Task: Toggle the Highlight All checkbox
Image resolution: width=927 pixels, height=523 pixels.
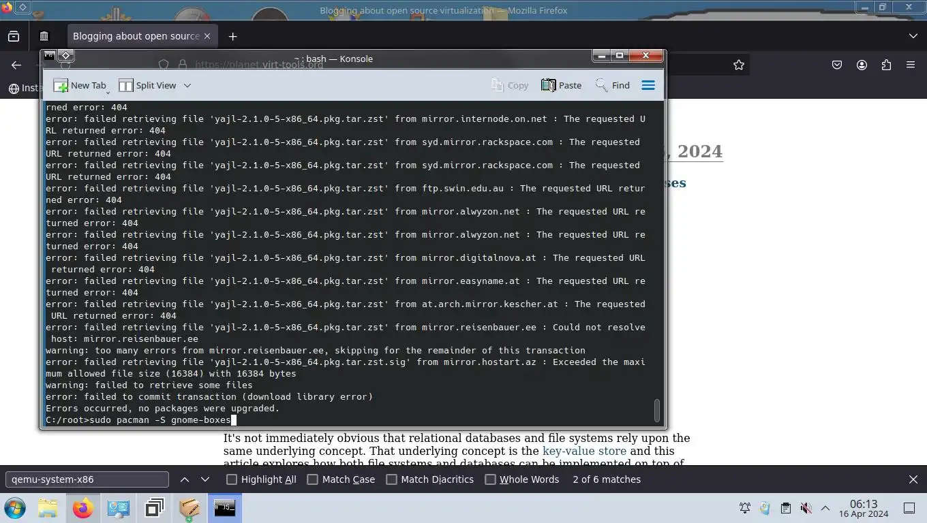Action: click(232, 479)
